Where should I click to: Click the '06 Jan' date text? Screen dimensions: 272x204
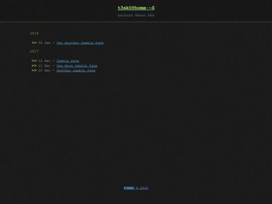pyautogui.click(x=44, y=43)
